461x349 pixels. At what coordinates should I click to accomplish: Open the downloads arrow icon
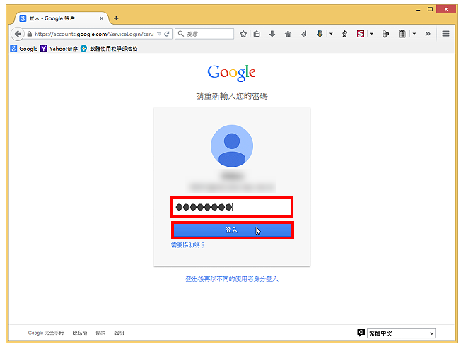pos(272,34)
